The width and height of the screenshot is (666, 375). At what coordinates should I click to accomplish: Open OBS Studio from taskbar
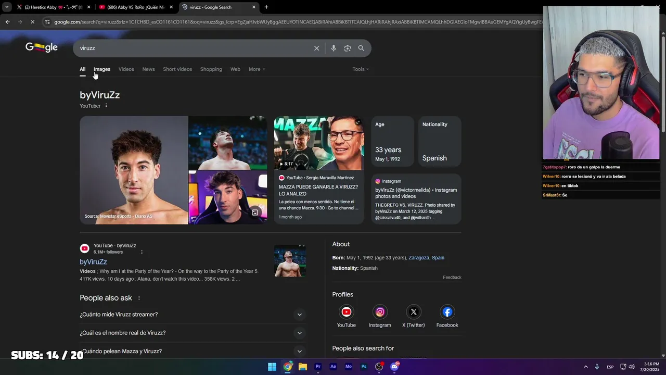coord(379,367)
